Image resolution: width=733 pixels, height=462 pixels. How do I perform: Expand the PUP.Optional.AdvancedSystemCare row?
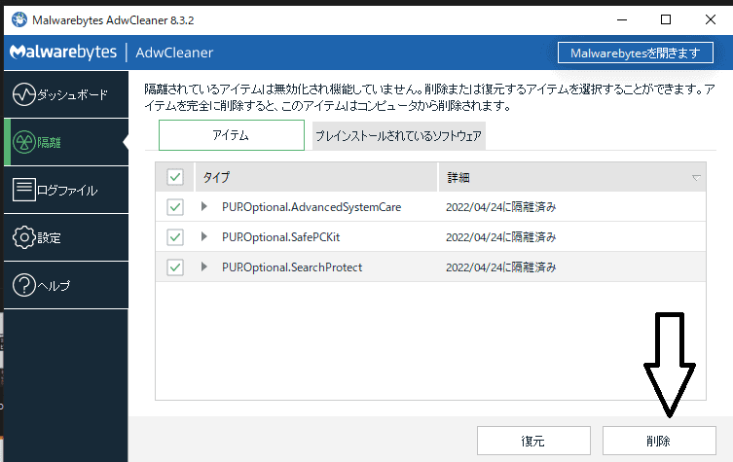(x=203, y=206)
